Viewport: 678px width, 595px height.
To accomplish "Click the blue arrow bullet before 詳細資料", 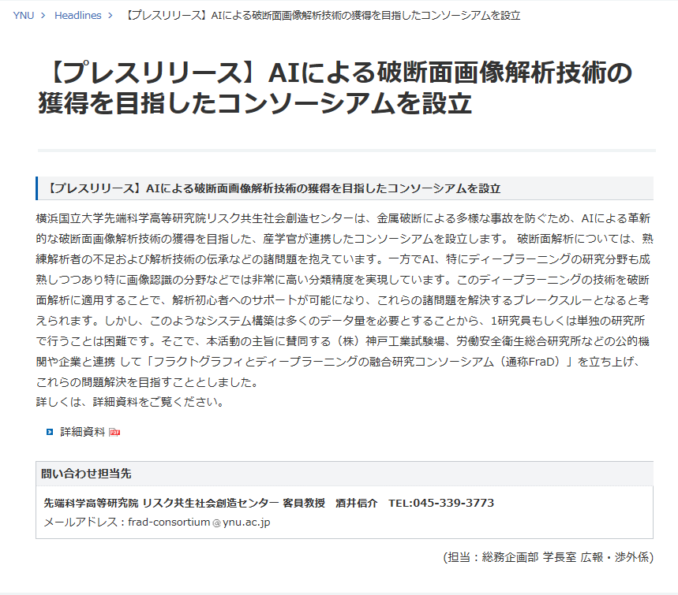I will 50,432.
